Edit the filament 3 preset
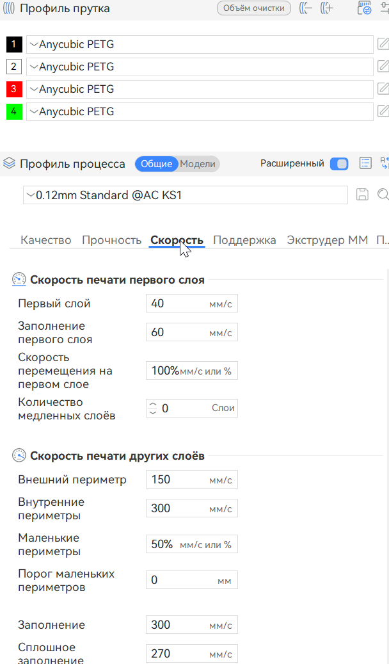 [x=383, y=89]
